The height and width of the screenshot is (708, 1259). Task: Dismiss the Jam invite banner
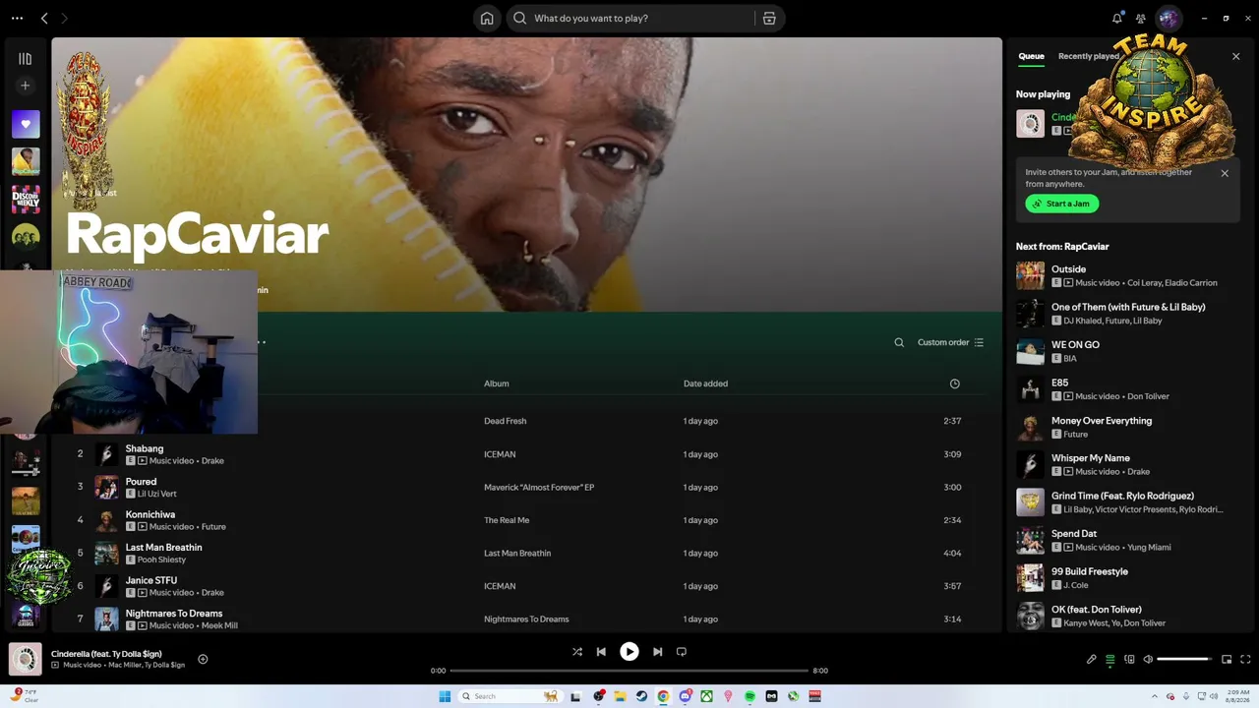pos(1225,173)
